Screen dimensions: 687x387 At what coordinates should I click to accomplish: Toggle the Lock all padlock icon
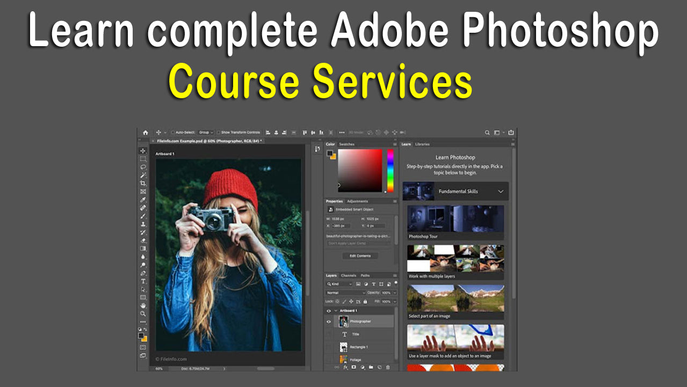click(365, 302)
